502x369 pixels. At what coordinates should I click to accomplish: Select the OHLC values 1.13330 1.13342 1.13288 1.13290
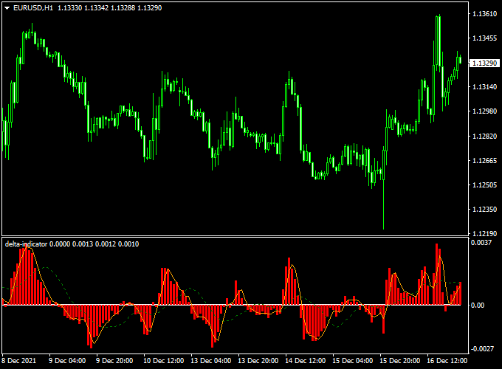point(110,8)
